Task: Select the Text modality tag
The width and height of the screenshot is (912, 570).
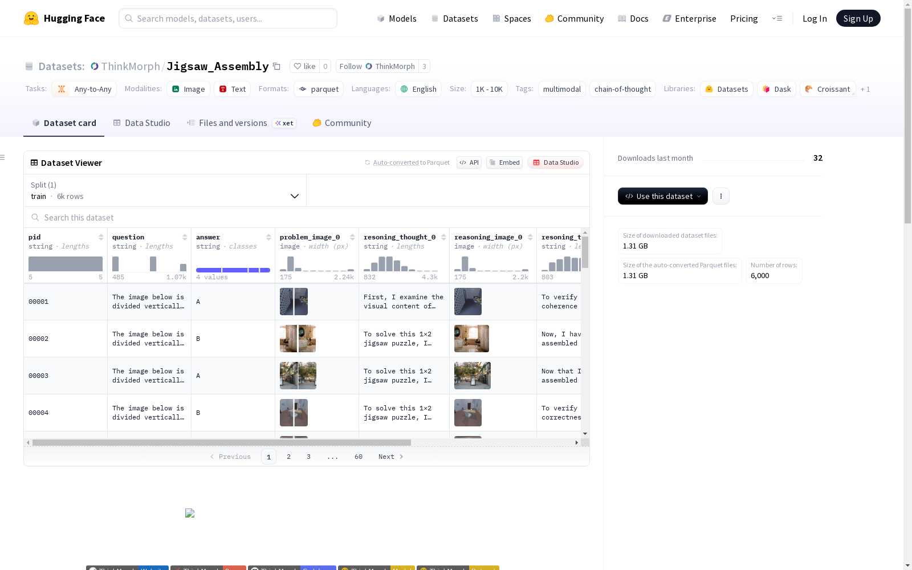Action: pos(233,89)
